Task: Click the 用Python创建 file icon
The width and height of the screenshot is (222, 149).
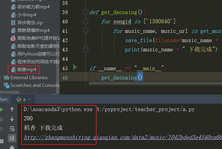Action: 14,54
